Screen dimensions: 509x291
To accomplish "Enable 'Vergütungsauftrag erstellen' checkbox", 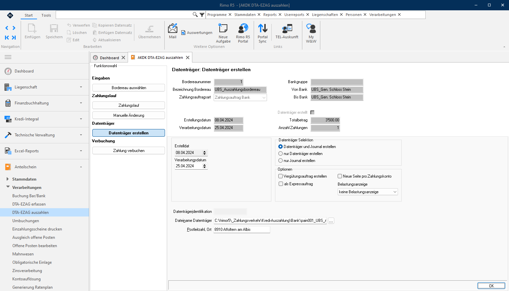I will pyautogui.click(x=281, y=176).
